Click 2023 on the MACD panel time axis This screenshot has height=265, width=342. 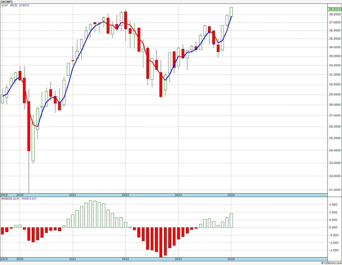click(178, 259)
